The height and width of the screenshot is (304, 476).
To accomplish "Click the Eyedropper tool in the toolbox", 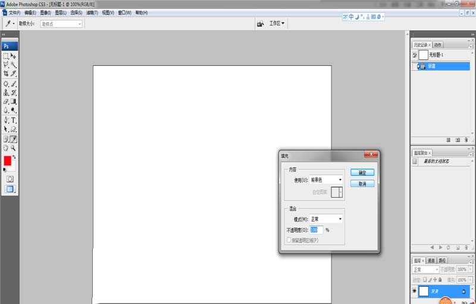I will click(13, 139).
